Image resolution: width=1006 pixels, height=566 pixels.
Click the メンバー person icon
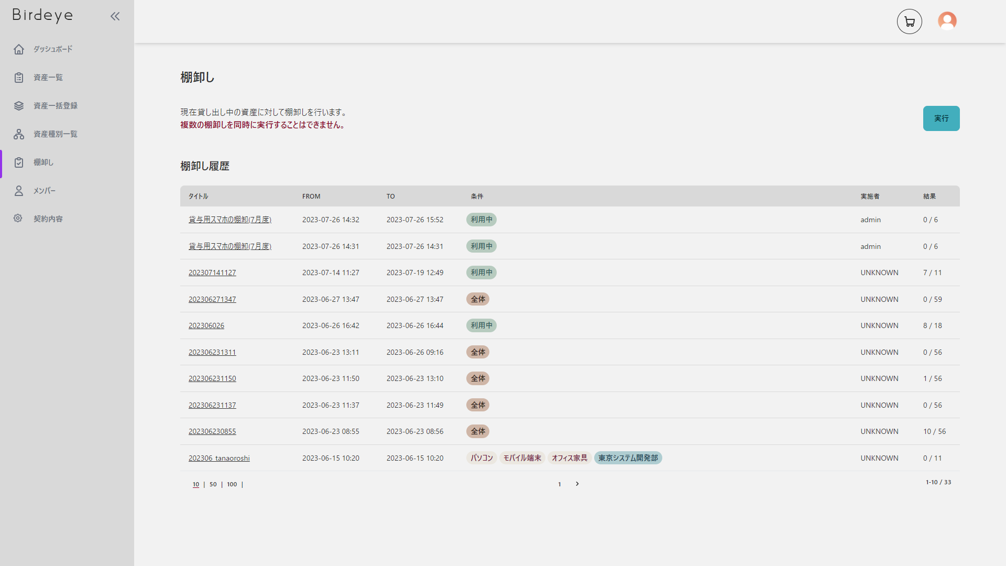19,191
